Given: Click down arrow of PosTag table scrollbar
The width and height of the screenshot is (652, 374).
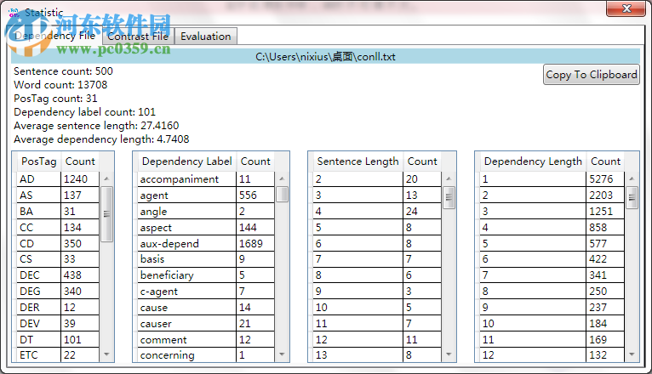Looking at the screenshot, I should pos(107,354).
